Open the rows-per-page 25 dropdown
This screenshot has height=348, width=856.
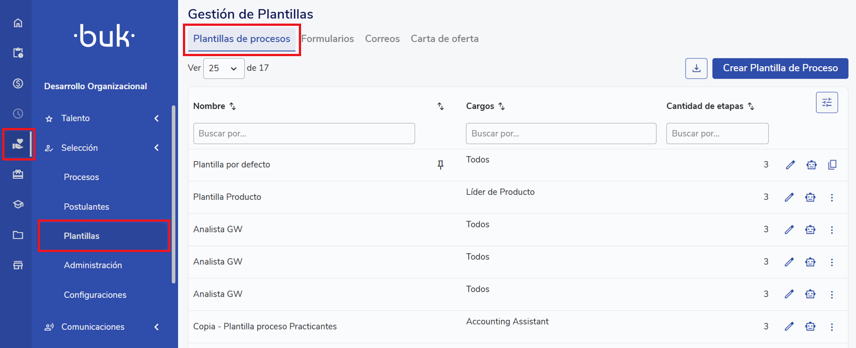pos(223,68)
